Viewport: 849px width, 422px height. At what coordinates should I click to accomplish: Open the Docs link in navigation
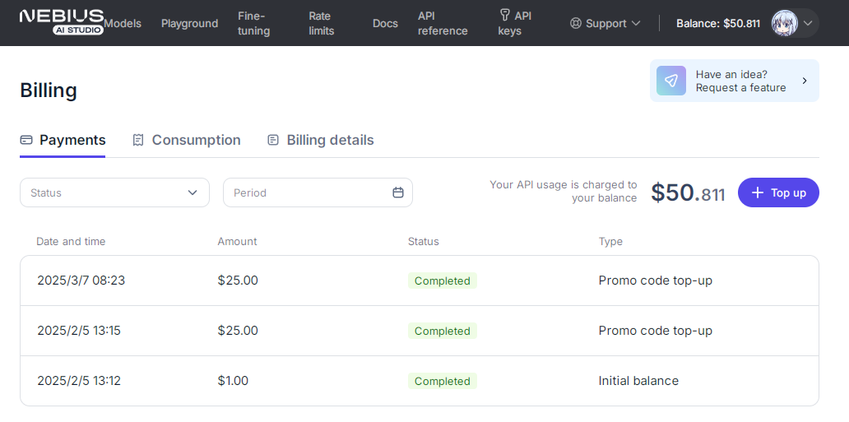pos(385,23)
